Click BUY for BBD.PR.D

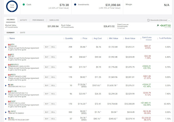(47, 67)
